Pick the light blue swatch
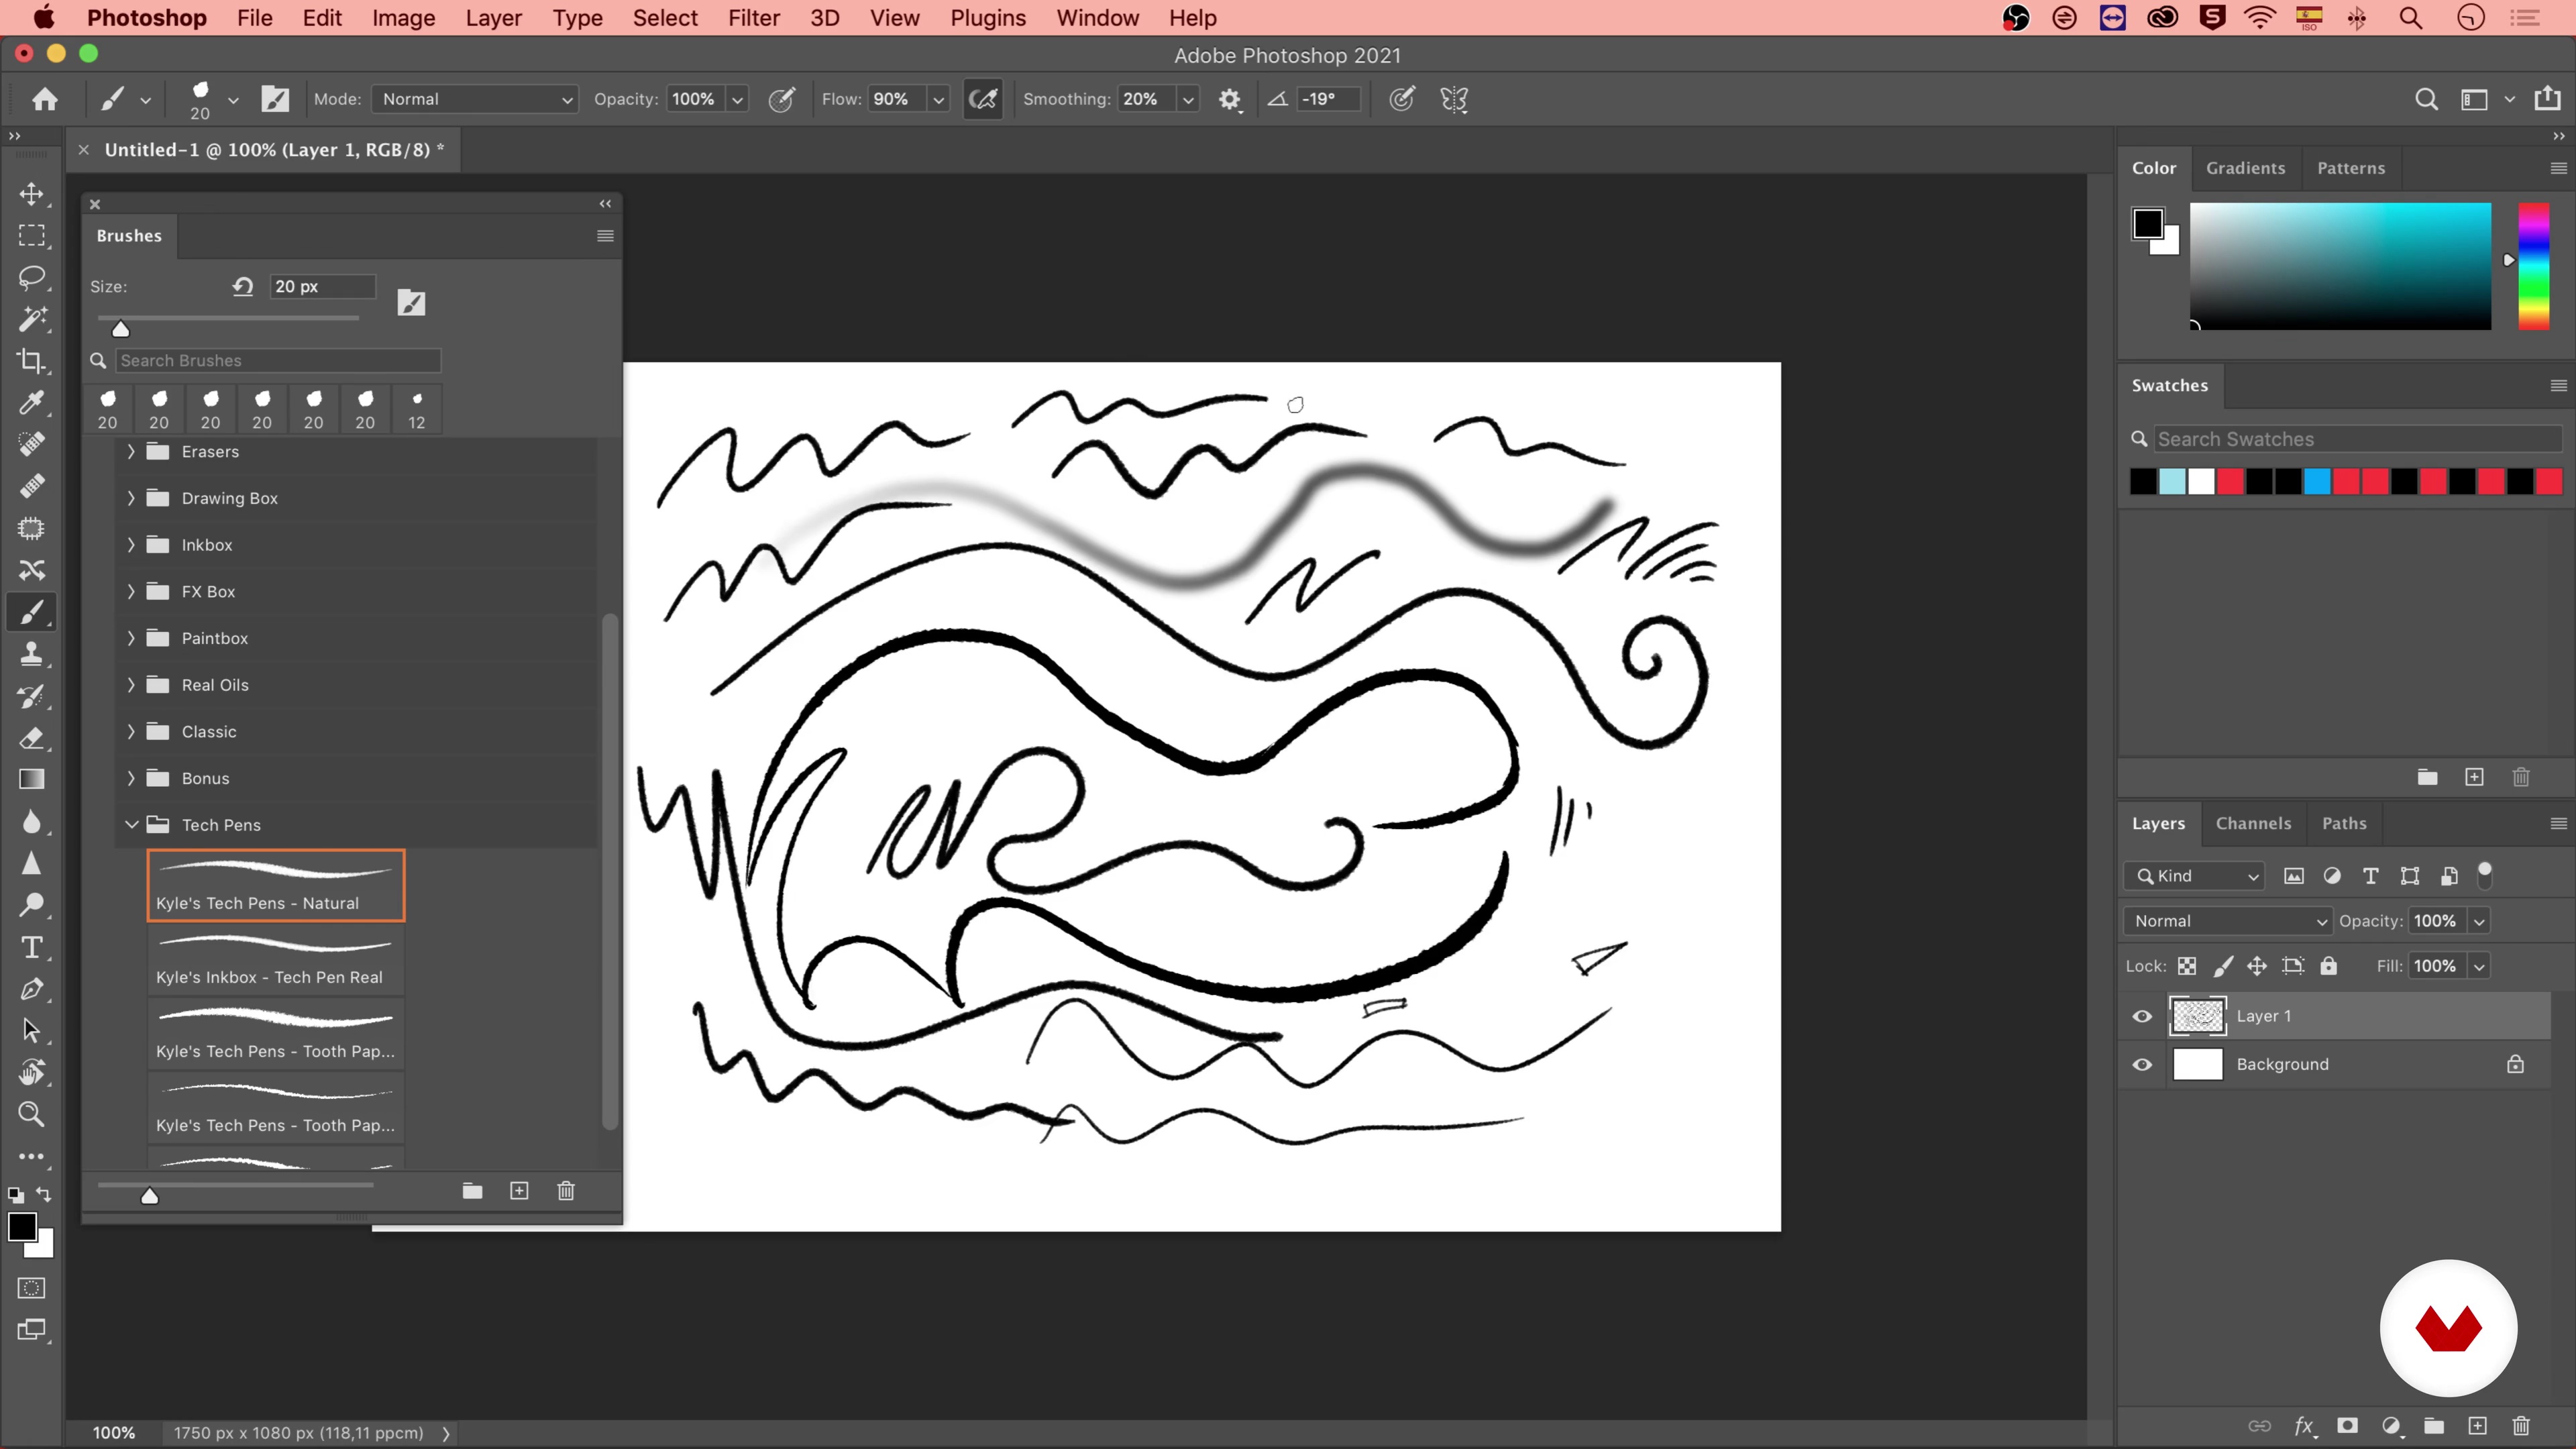Image resolution: width=2576 pixels, height=1449 pixels. click(x=2172, y=482)
